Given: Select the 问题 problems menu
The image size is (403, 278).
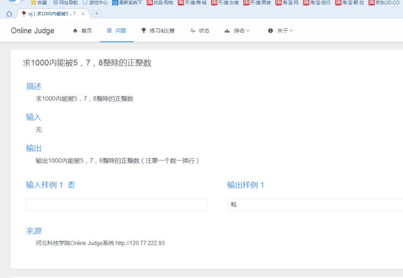Looking at the screenshot, I should [116, 31].
